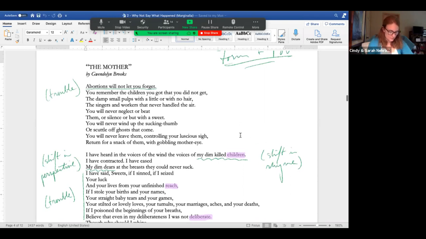Open Zoom Participants panel
The image size is (426, 239).
pos(166,24)
